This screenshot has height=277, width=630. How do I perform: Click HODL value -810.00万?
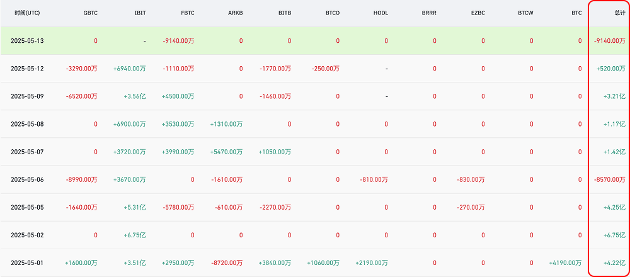tap(374, 180)
